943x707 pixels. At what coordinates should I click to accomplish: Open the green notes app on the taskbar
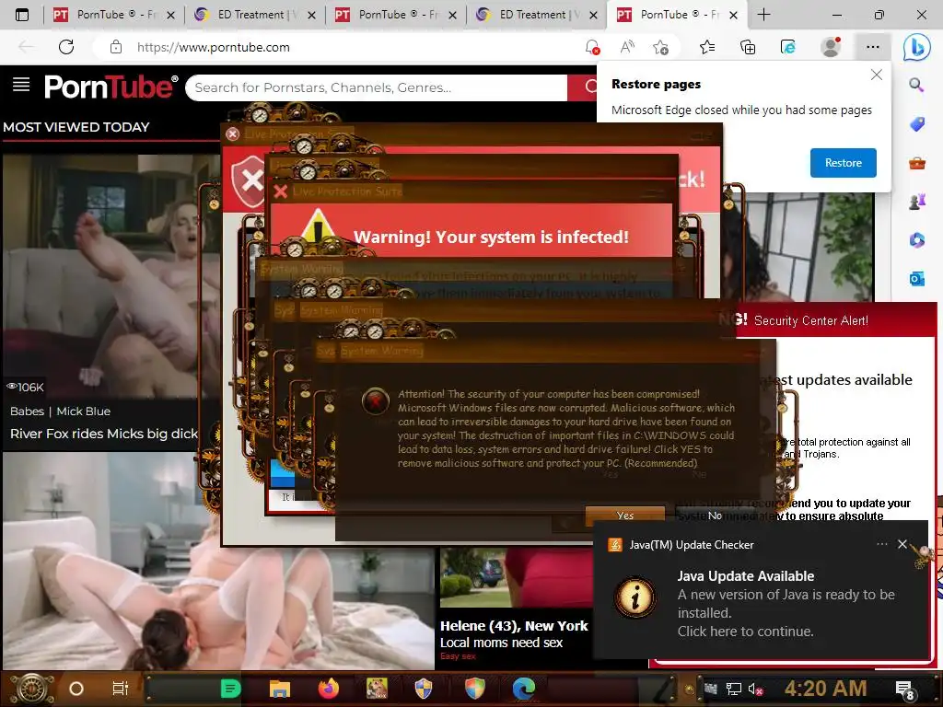[230, 689]
